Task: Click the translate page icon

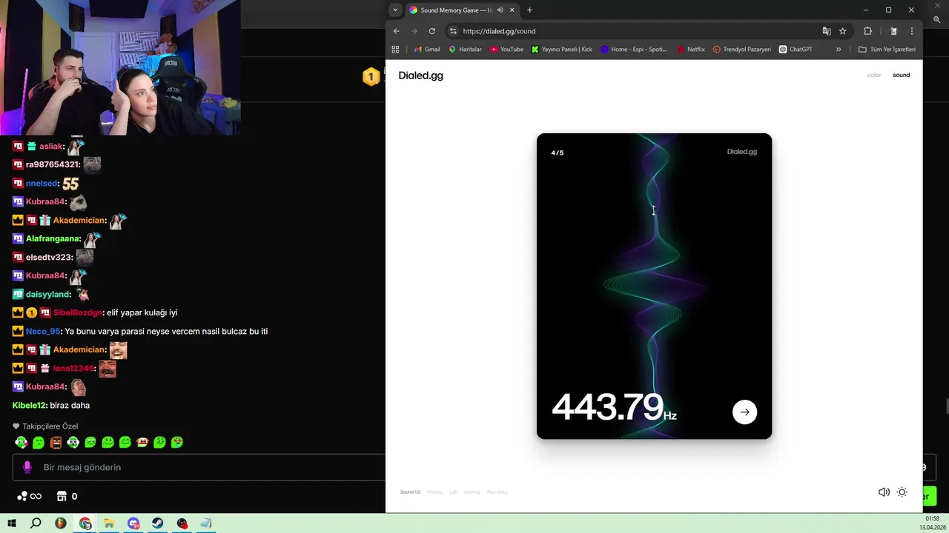Action: point(827,31)
